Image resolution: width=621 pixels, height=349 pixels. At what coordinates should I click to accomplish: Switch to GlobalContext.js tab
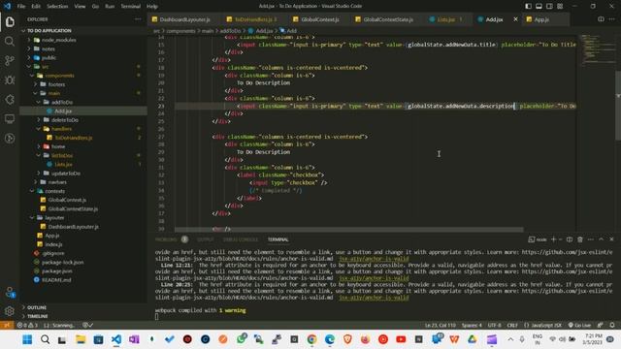(319, 19)
